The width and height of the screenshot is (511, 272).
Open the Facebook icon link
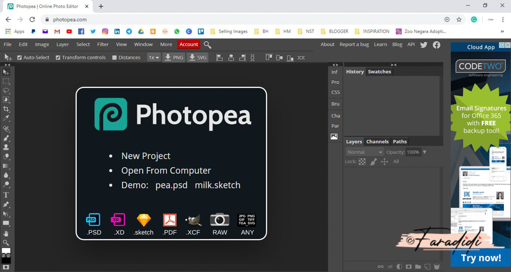(436, 44)
